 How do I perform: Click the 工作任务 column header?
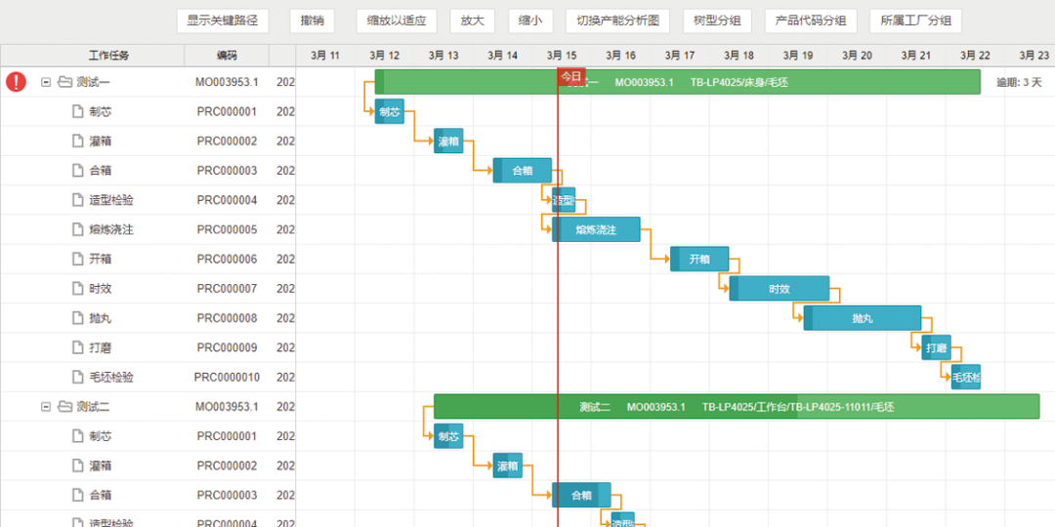(93, 56)
